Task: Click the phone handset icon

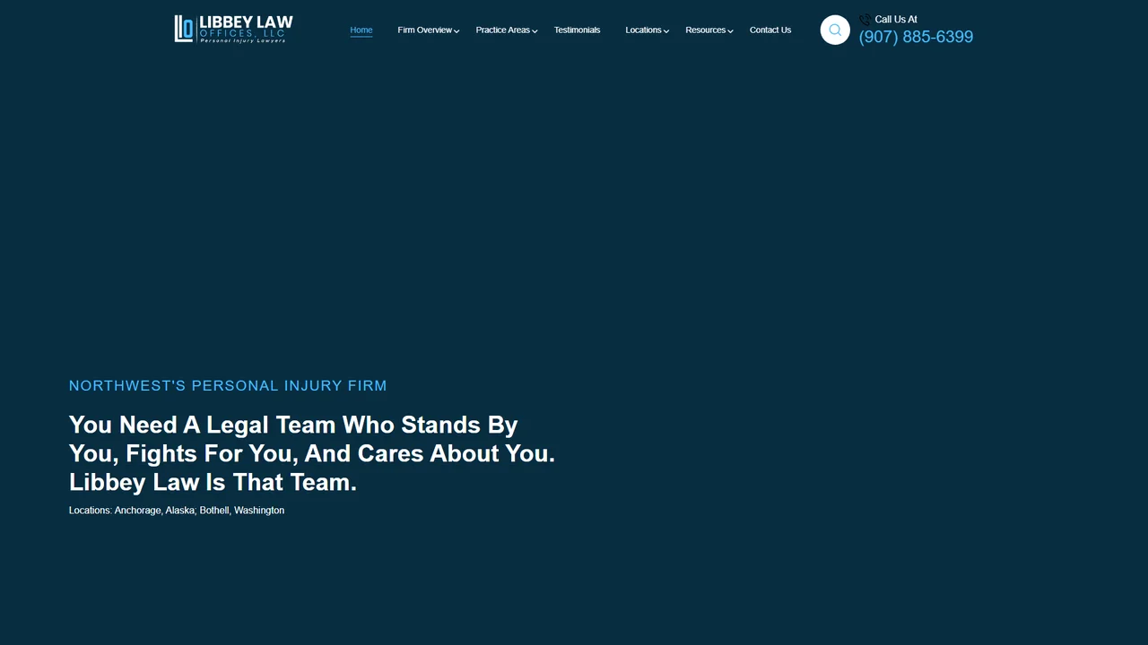Action: pos(865,20)
